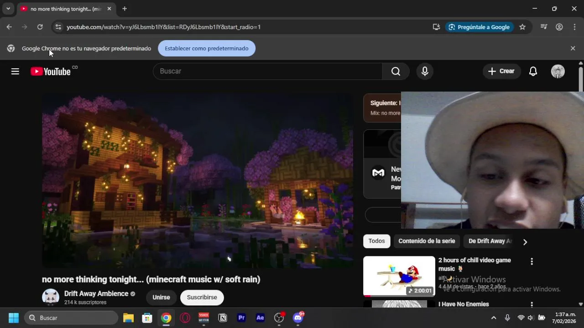Open Chrome profile icon
Screen dimensions: 584x328
click(559, 27)
